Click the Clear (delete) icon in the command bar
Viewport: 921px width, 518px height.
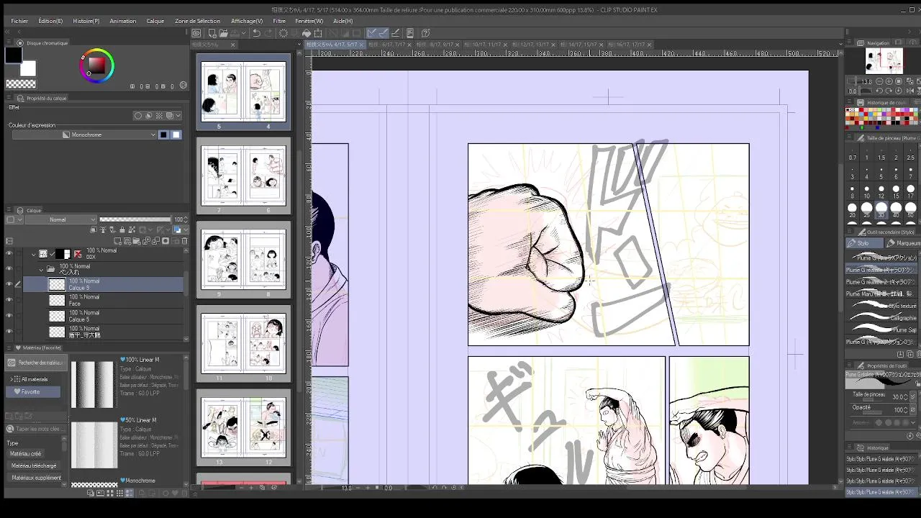point(283,33)
